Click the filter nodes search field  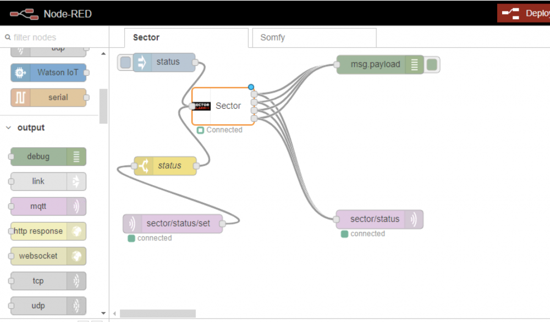(x=55, y=37)
